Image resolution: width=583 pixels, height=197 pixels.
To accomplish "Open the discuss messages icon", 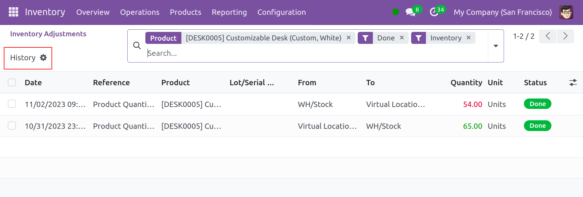I will pyautogui.click(x=410, y=12).
